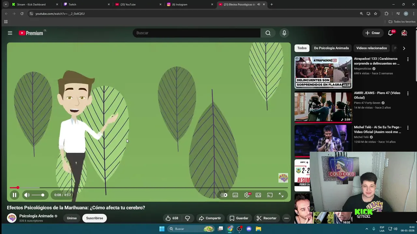417x234 pixels.
Task: Open the YouTube account avatar menu
Action: tap(404, 33)
